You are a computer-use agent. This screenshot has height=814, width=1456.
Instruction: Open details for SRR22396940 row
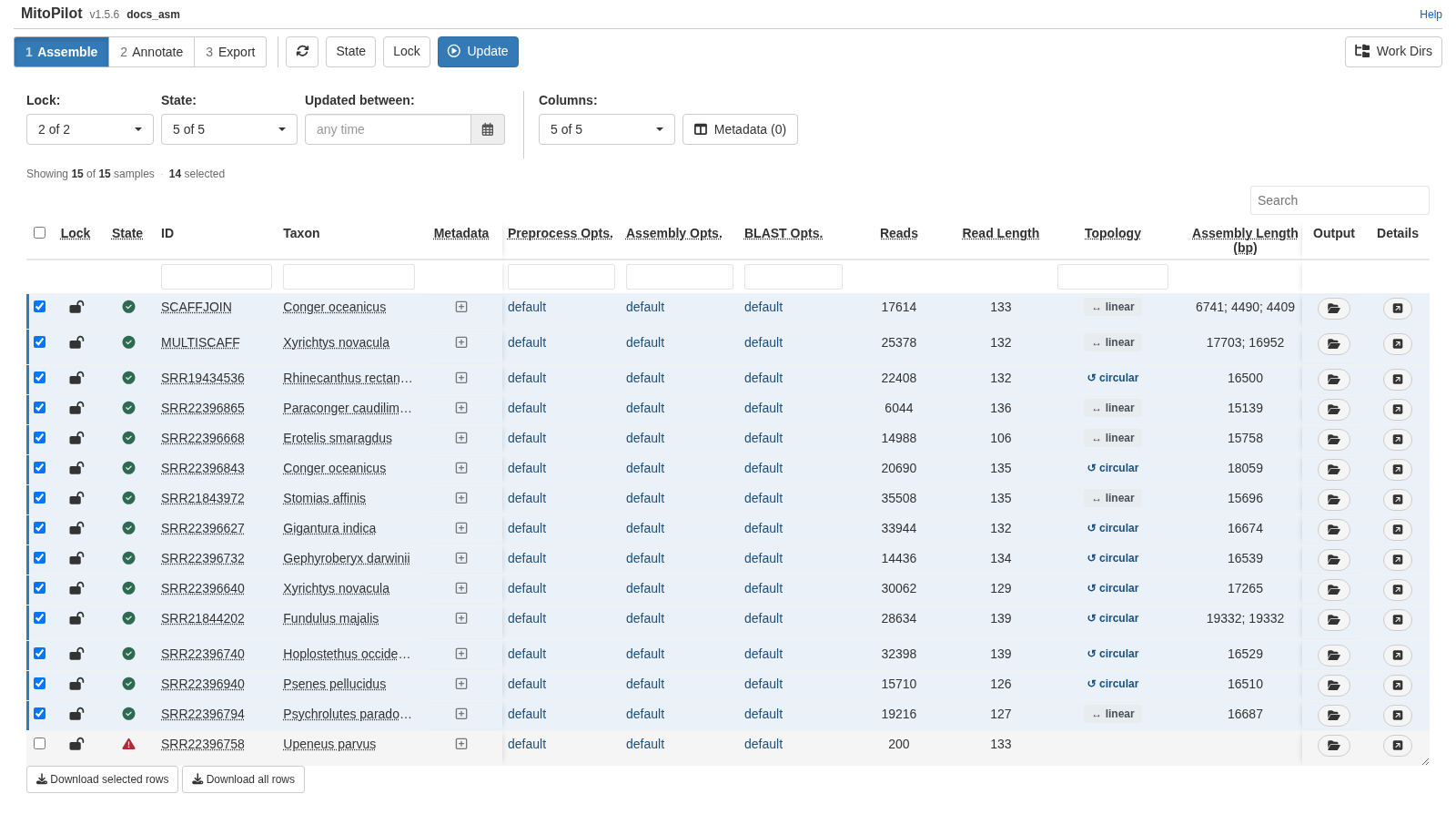[x=1398, y=686]
